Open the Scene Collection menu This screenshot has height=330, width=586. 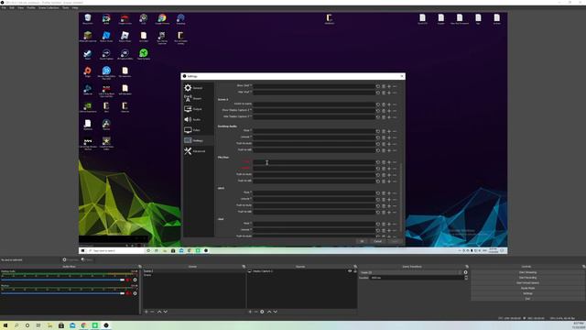point(49,8)
